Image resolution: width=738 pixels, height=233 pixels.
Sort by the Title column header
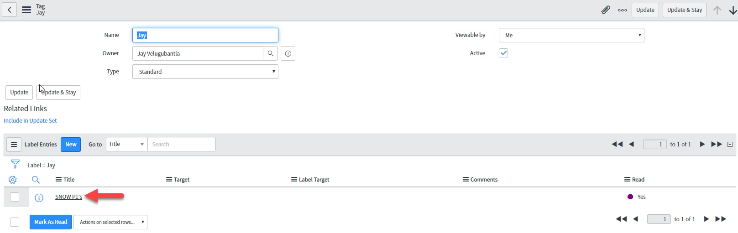[x=69, y=180]
